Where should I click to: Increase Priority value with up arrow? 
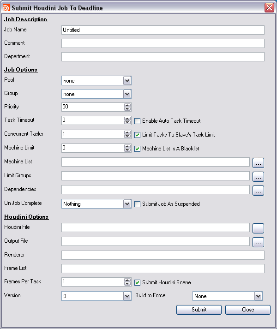tap(127, 105)
